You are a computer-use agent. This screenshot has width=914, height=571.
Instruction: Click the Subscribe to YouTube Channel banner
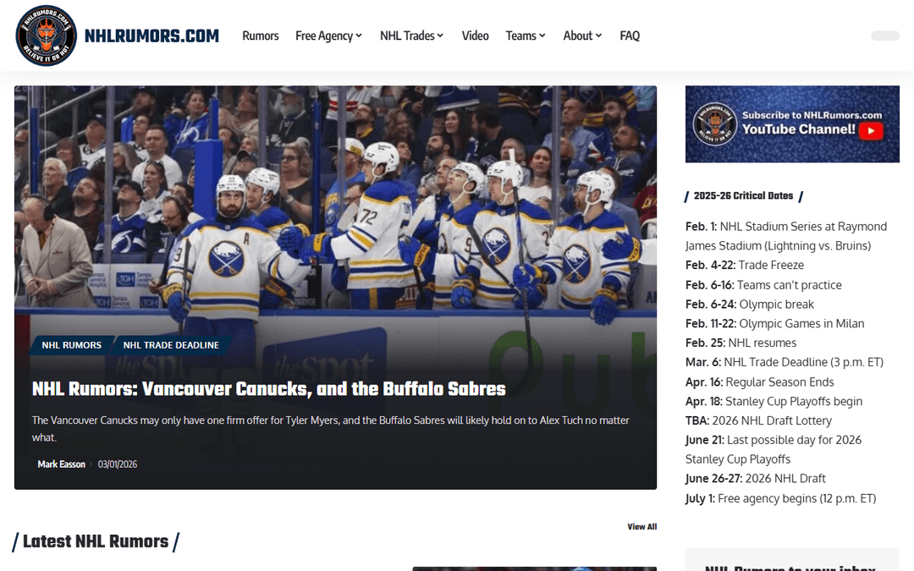pyautogui.click(x=792, y=124)
